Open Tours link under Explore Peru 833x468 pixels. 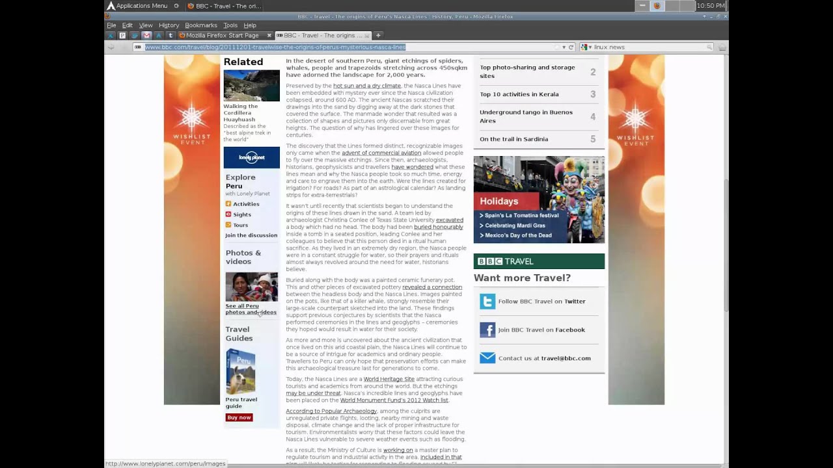pyautogui.click(x=241, y=225)
